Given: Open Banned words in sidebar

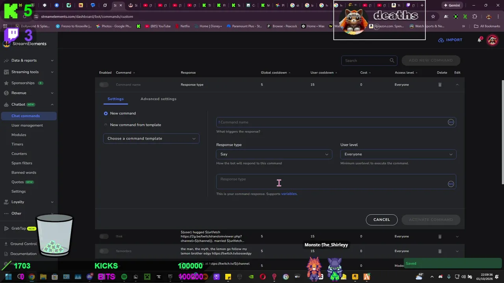Looking at the screenshot, I should 24,173.
